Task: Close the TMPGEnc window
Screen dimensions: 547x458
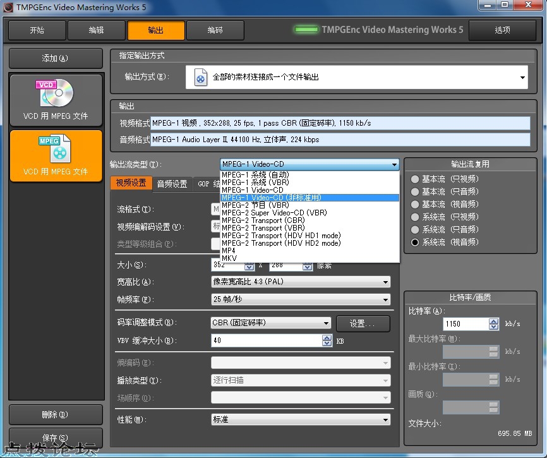Action: pos(528,5)
